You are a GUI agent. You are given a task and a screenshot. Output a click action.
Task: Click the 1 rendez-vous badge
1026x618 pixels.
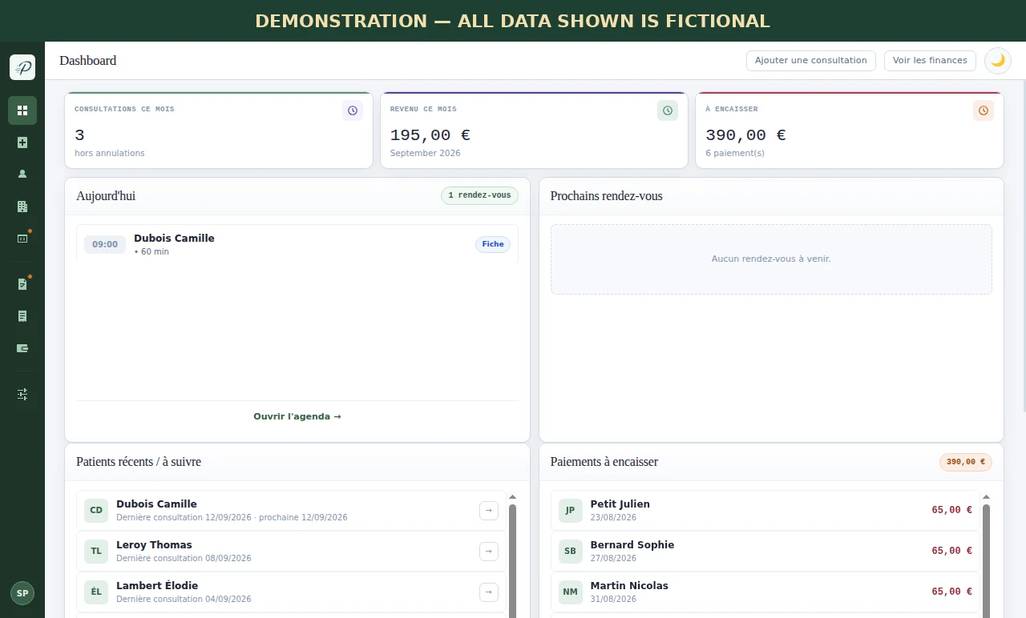pyautogui.click(x=479, y=195)
